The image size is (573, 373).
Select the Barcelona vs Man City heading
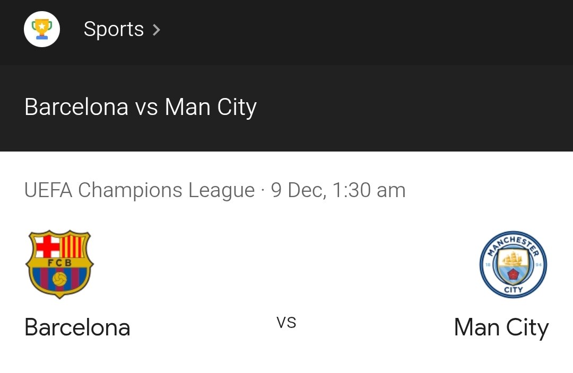141,108
